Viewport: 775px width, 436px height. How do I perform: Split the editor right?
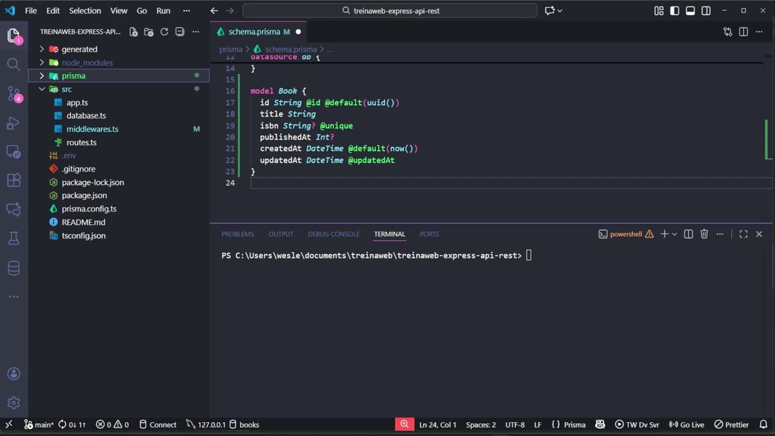[x=744, y=31]
